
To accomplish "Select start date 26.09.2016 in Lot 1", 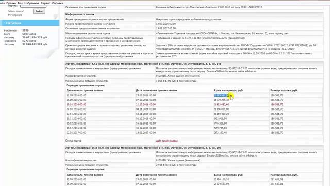I will pyautogui.click(x=76, y=100).
